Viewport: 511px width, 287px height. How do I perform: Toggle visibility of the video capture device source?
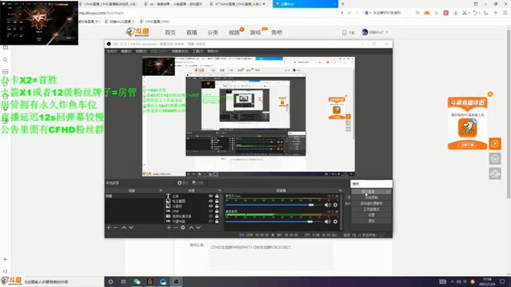pyautogui.click(x=211, y=216)
